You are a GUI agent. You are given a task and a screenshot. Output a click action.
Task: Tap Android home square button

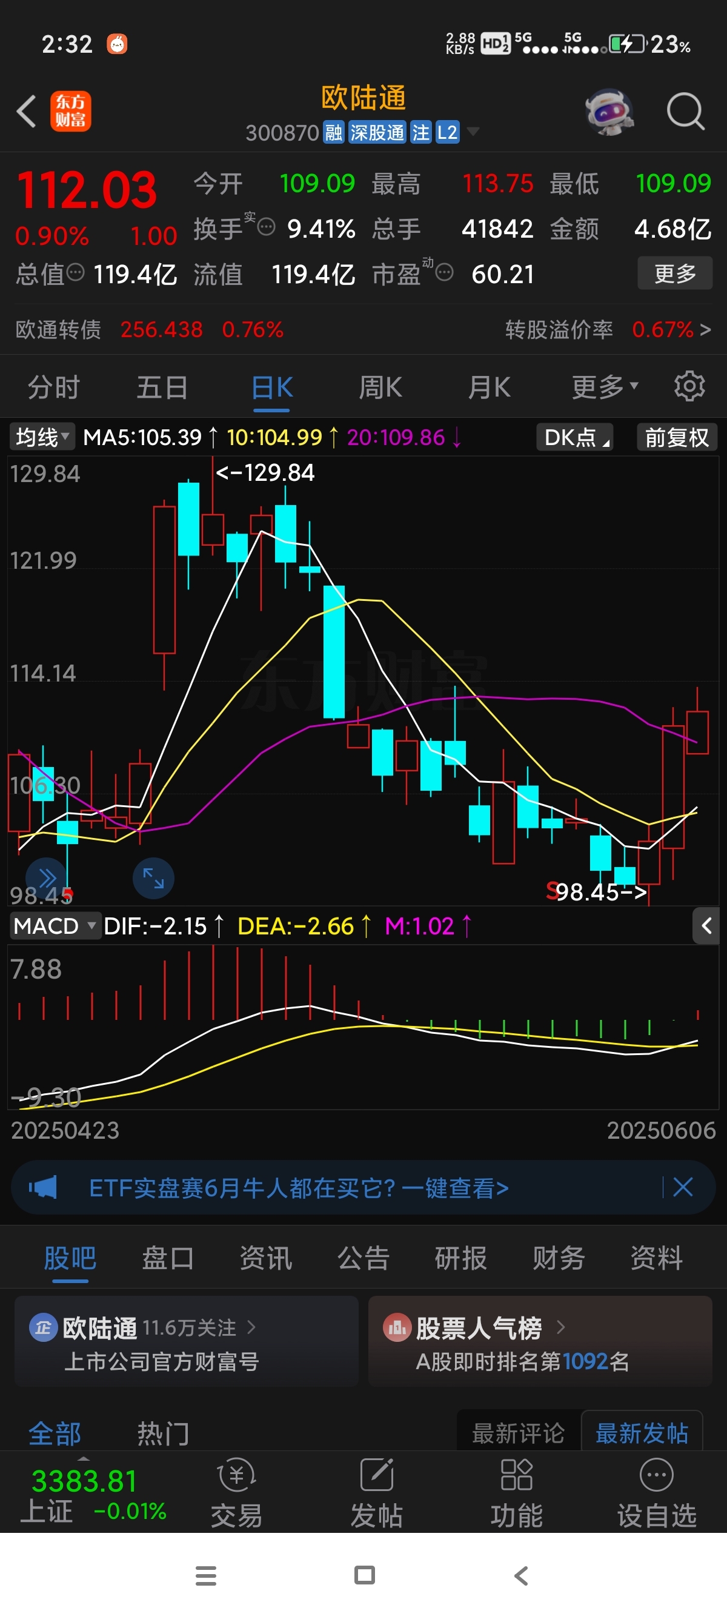[x=364, y=1575]
